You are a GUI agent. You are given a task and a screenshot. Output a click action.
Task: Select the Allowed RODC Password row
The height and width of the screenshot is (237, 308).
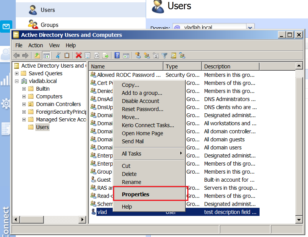[x=174, y=75]
